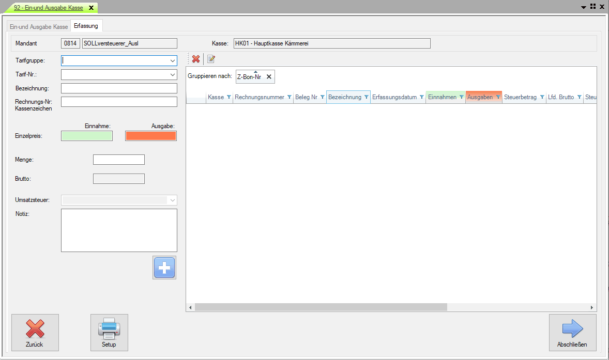Open the window list dropdown arrow at top right
Screen dimensions: 609x360
pyautogui.click(x=584, y=7)
